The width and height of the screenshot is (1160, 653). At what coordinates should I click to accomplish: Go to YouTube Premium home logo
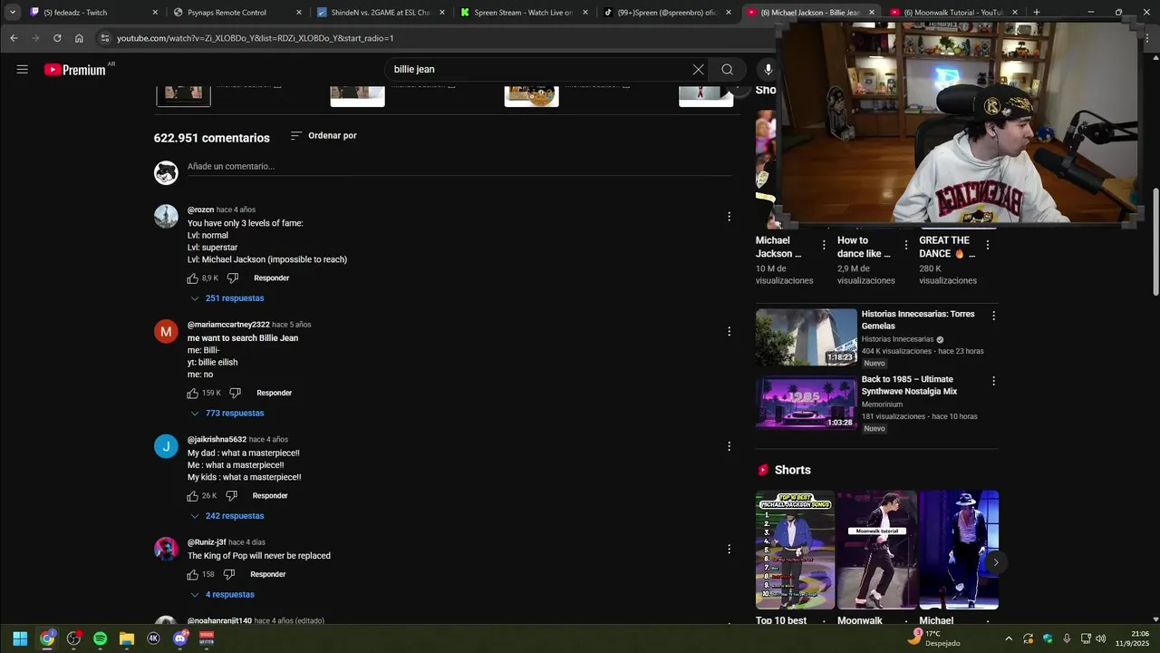(74, 70)
